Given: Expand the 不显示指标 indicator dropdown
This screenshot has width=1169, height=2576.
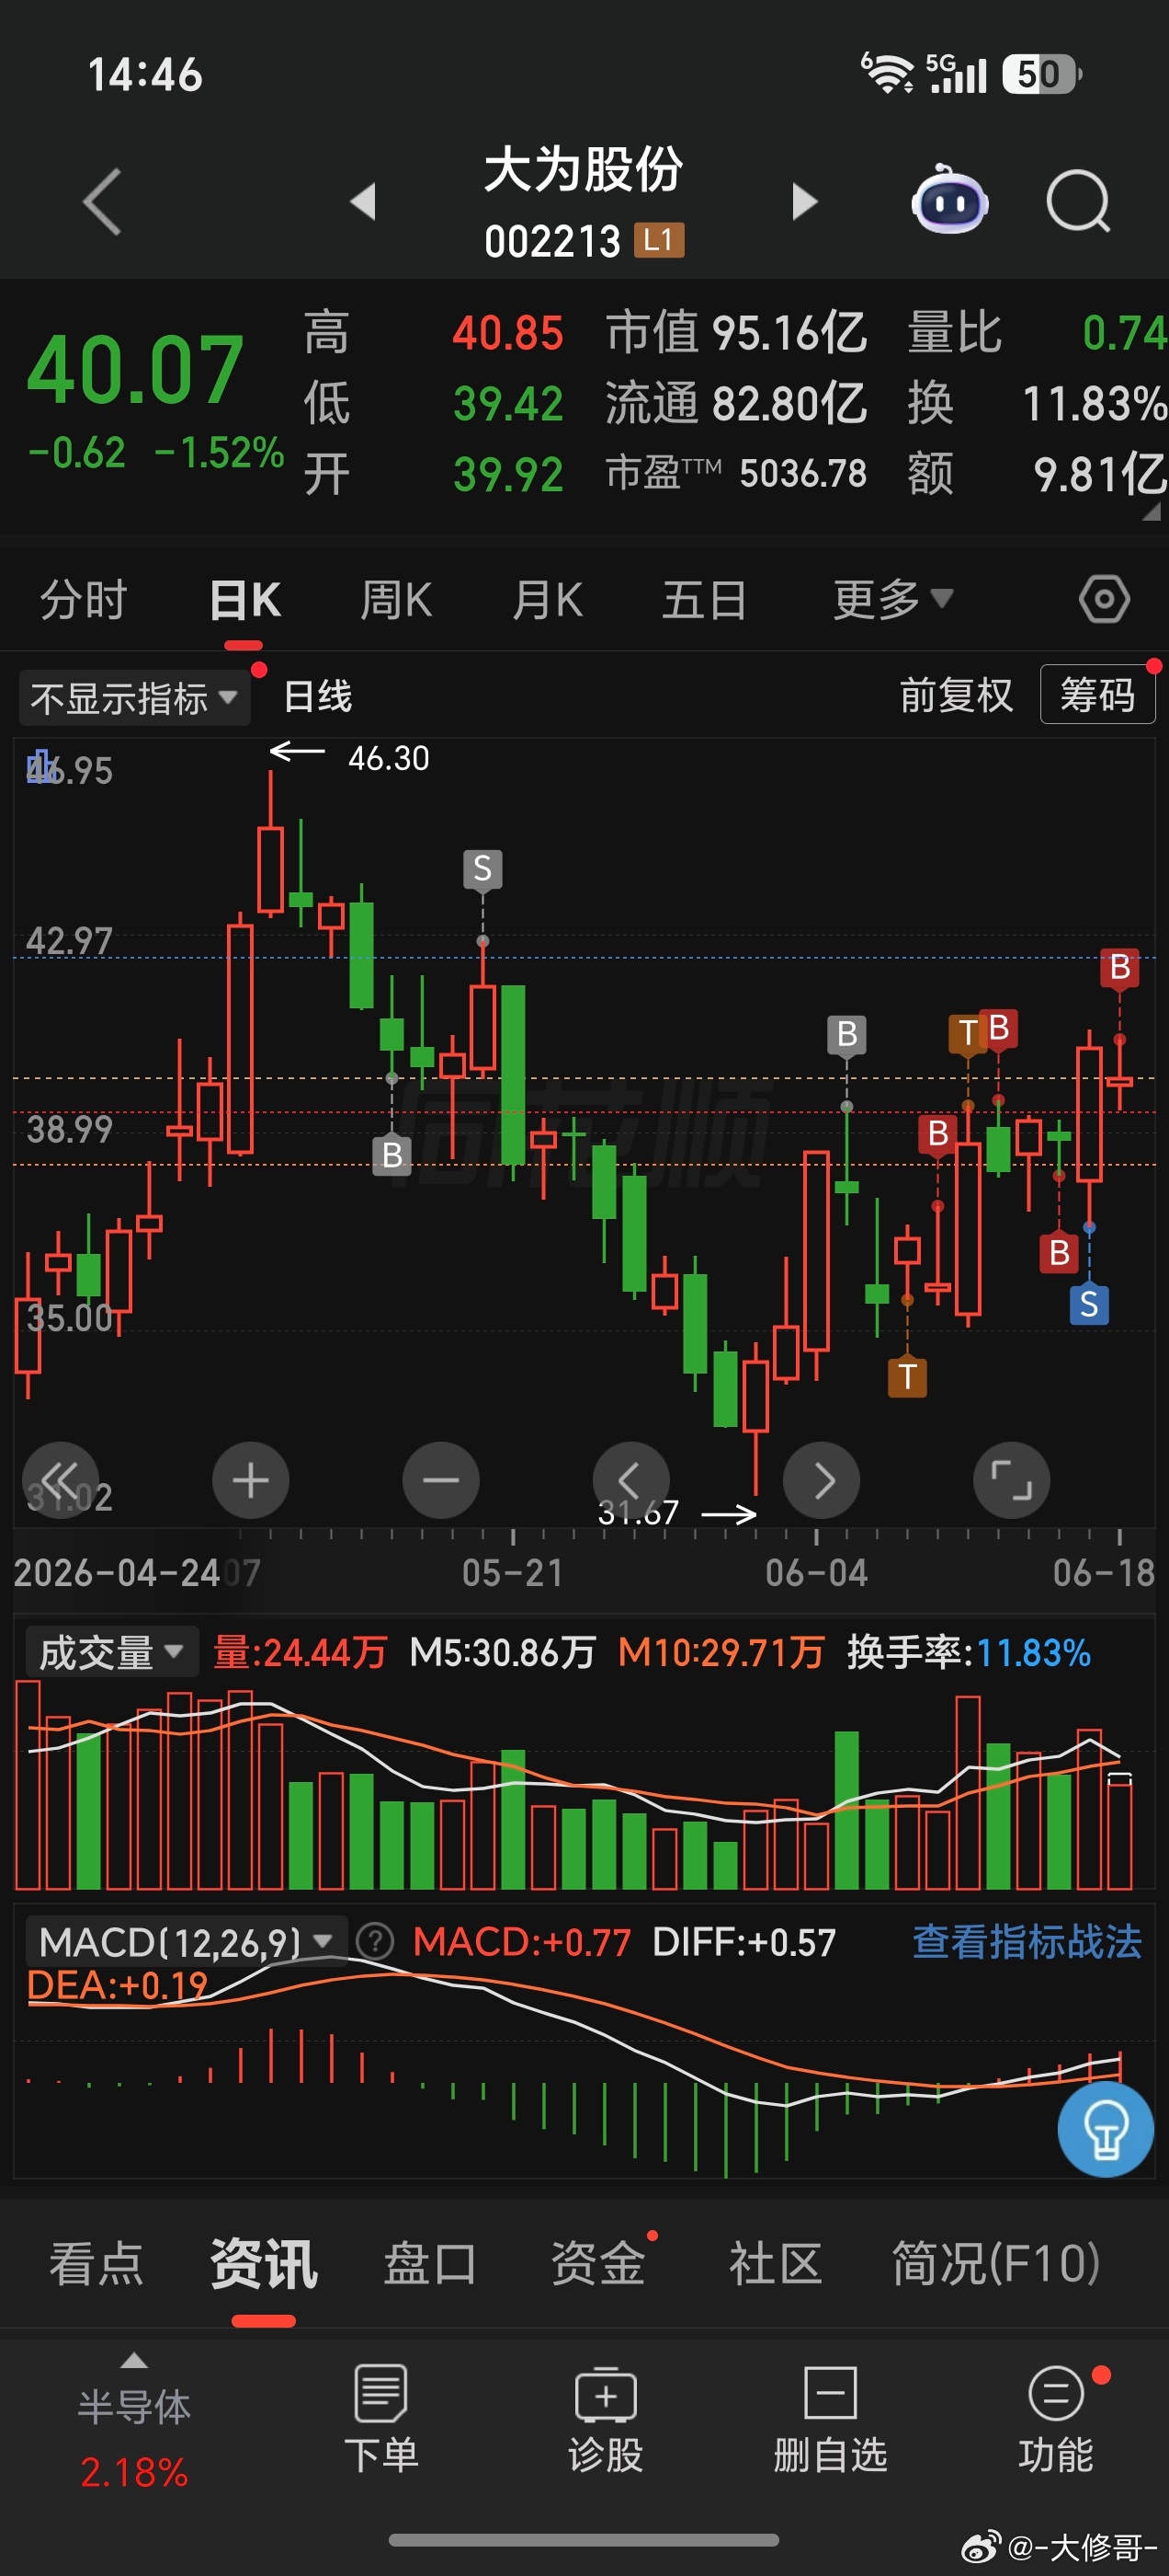Looking at the screenshot, I should [134, 697].
